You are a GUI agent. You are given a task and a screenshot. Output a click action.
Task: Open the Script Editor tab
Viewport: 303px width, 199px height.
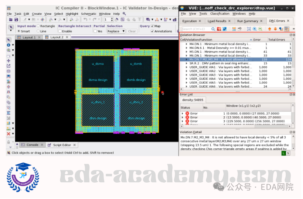point(62,146)
